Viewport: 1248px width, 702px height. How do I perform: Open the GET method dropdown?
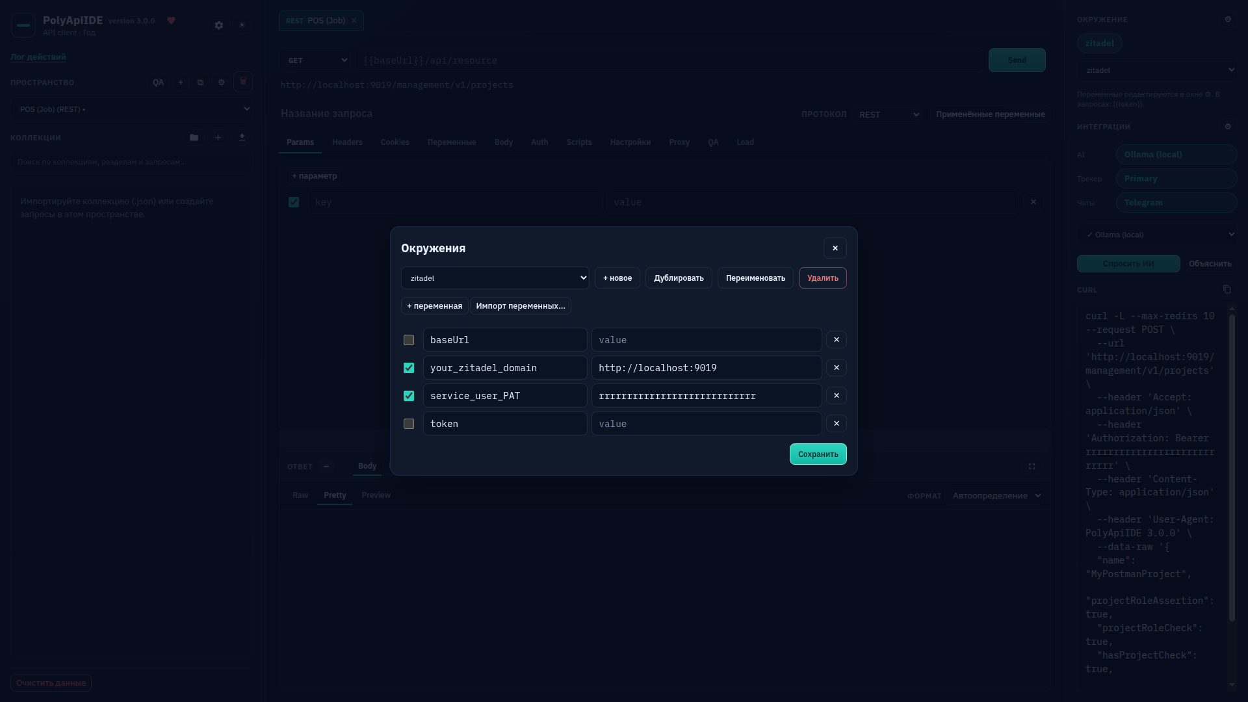315,60
